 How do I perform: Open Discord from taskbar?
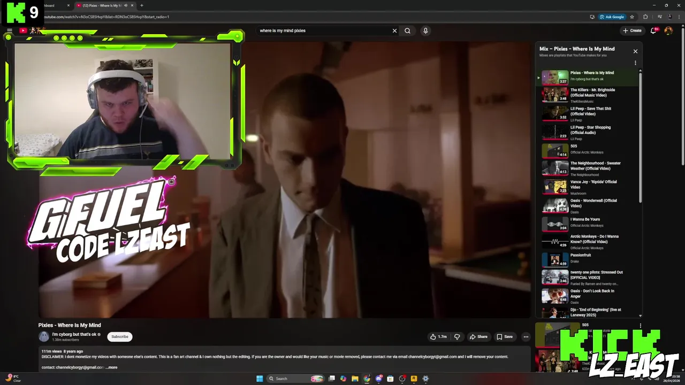coord(379,379)
